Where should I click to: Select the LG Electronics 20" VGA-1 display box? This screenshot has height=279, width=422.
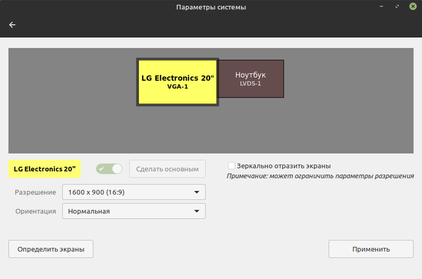pos(177,82)
